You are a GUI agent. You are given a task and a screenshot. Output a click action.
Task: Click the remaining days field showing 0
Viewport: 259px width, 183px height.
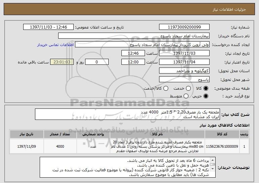pyautogui.click(x=97, y=62)
